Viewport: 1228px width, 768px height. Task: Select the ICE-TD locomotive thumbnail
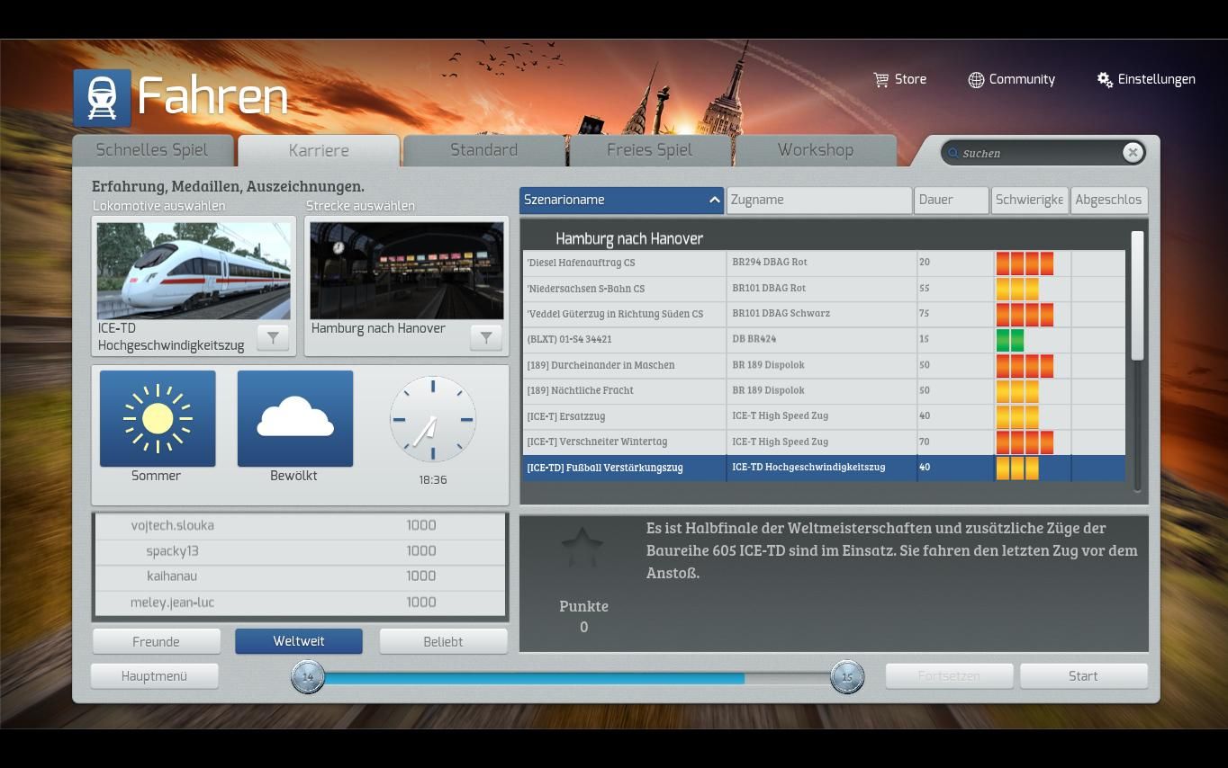[194, 271]
